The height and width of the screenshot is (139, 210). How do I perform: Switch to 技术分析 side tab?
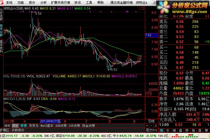coord(1,31)
